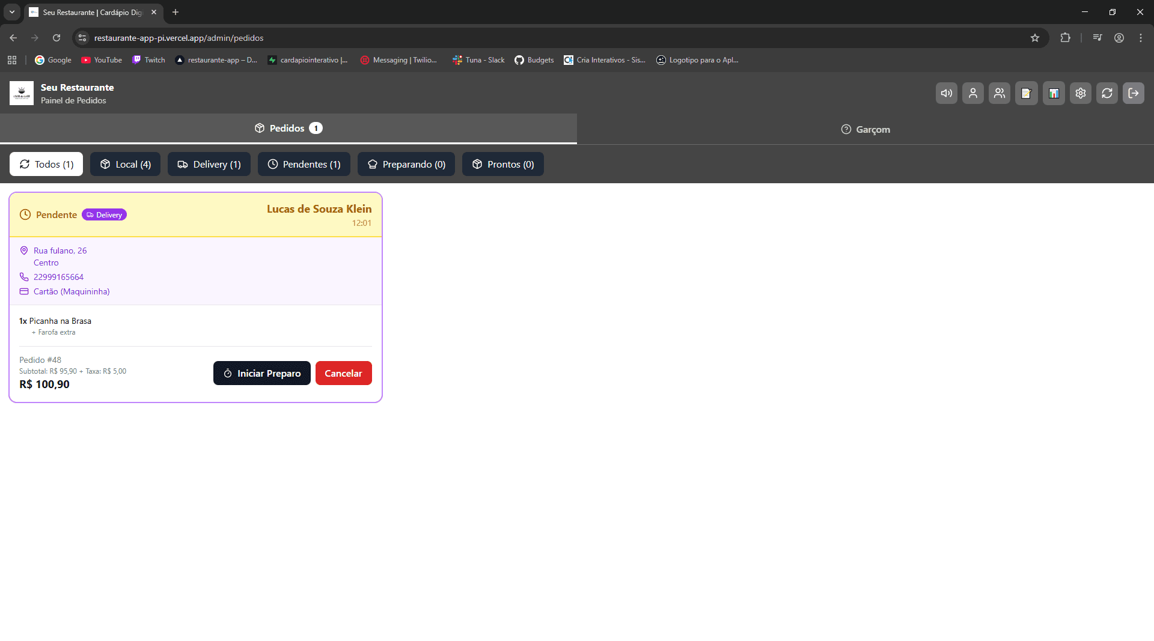Open the single user profile icon
1154x641 pixels.
point(972,93)
